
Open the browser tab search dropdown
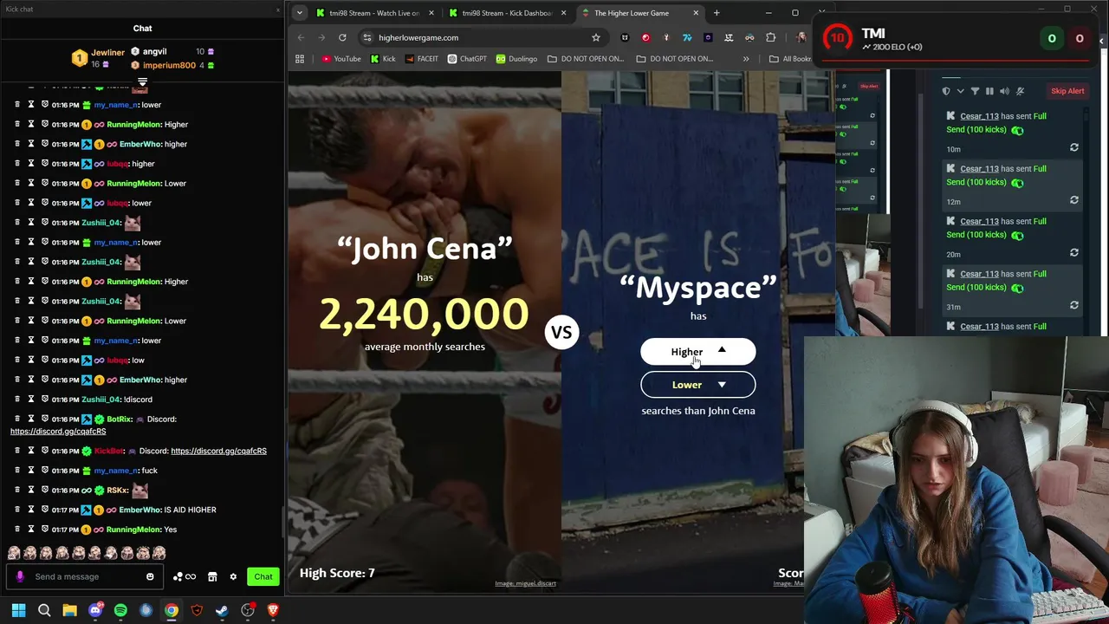[299, 13]
